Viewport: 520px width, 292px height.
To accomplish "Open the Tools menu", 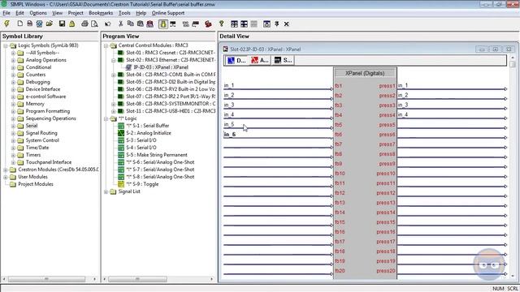I will point(124,13).
